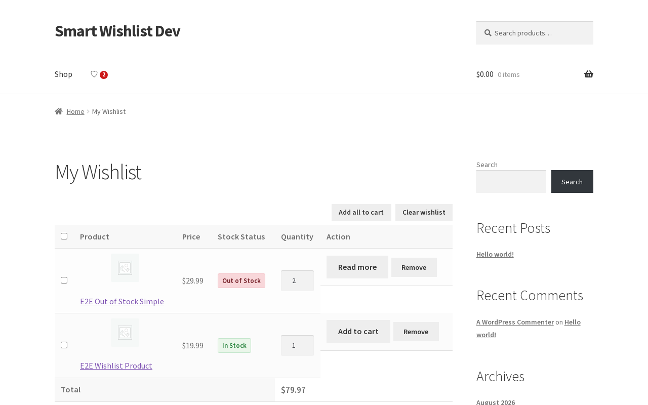Click the In Stock status badge
Screen dimensions: 648x405
pos(234,345)
